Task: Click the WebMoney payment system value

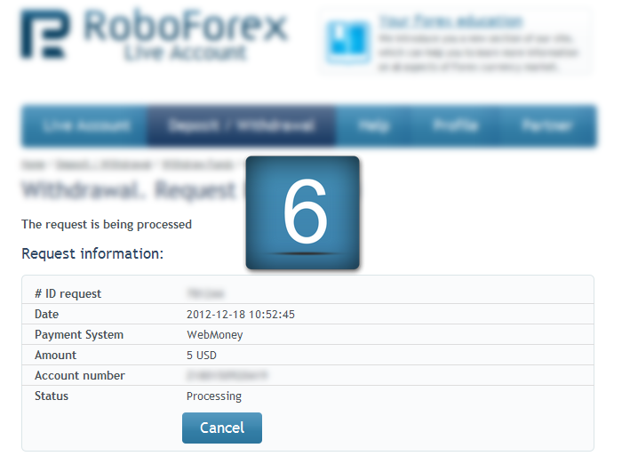Action: pos(215,334)
